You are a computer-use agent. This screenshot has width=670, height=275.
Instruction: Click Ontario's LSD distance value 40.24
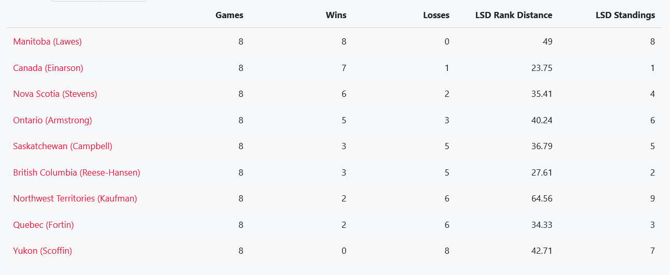tap(542, 120)
